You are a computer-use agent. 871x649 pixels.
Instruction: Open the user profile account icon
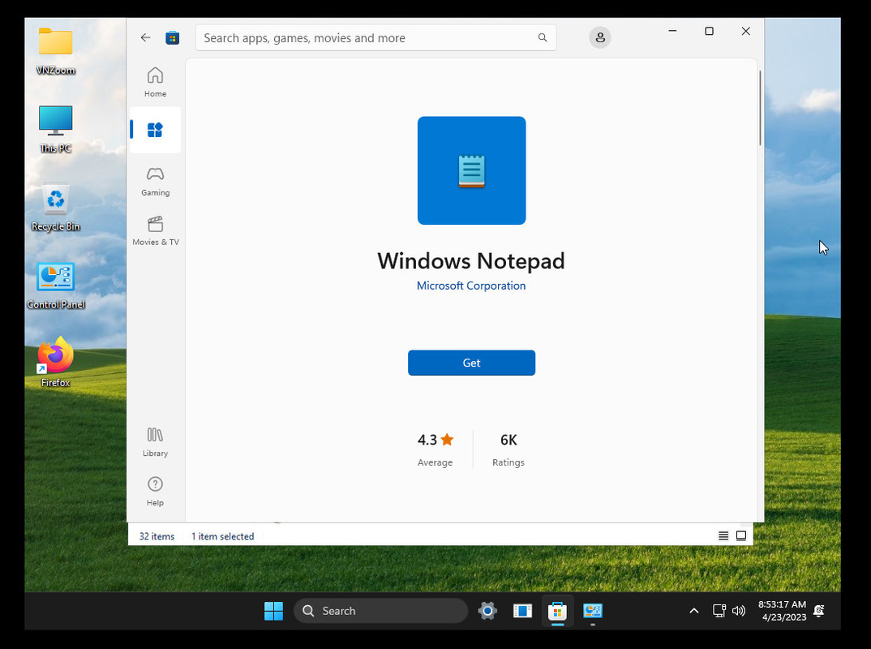(600, 38)
